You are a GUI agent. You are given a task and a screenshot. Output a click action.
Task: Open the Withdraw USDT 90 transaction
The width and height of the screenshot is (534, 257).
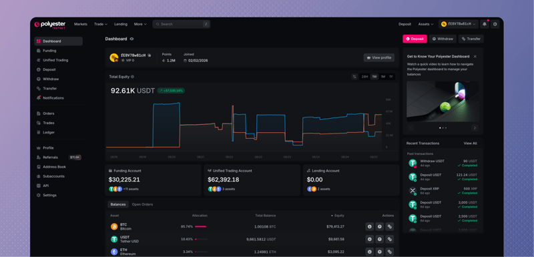(x=443, y=163)
